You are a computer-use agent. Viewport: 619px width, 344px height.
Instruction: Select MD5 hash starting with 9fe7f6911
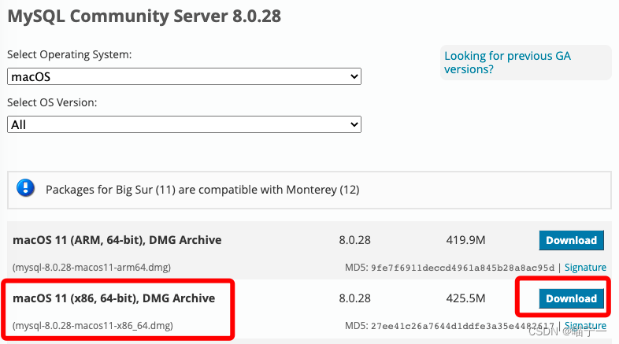pyautogui.click(x=462, y=268)
